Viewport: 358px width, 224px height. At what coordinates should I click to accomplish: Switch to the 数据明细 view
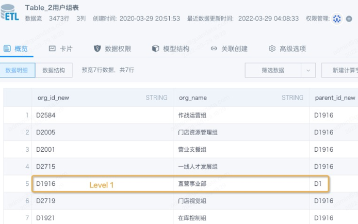tap(17, 70)
